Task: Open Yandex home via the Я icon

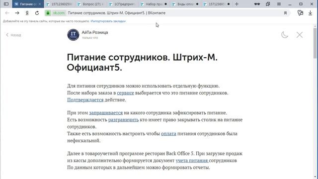Action: click(27, 13)
